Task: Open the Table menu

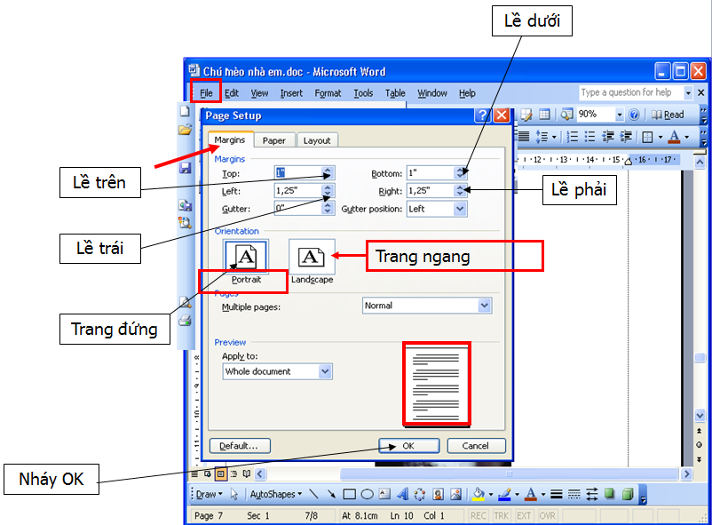Action: [395, 93]
